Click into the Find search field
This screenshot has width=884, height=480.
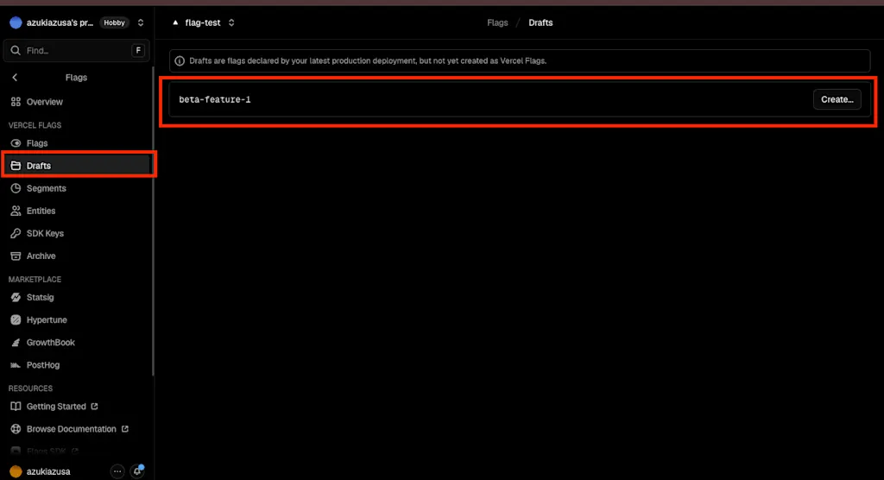76,50
